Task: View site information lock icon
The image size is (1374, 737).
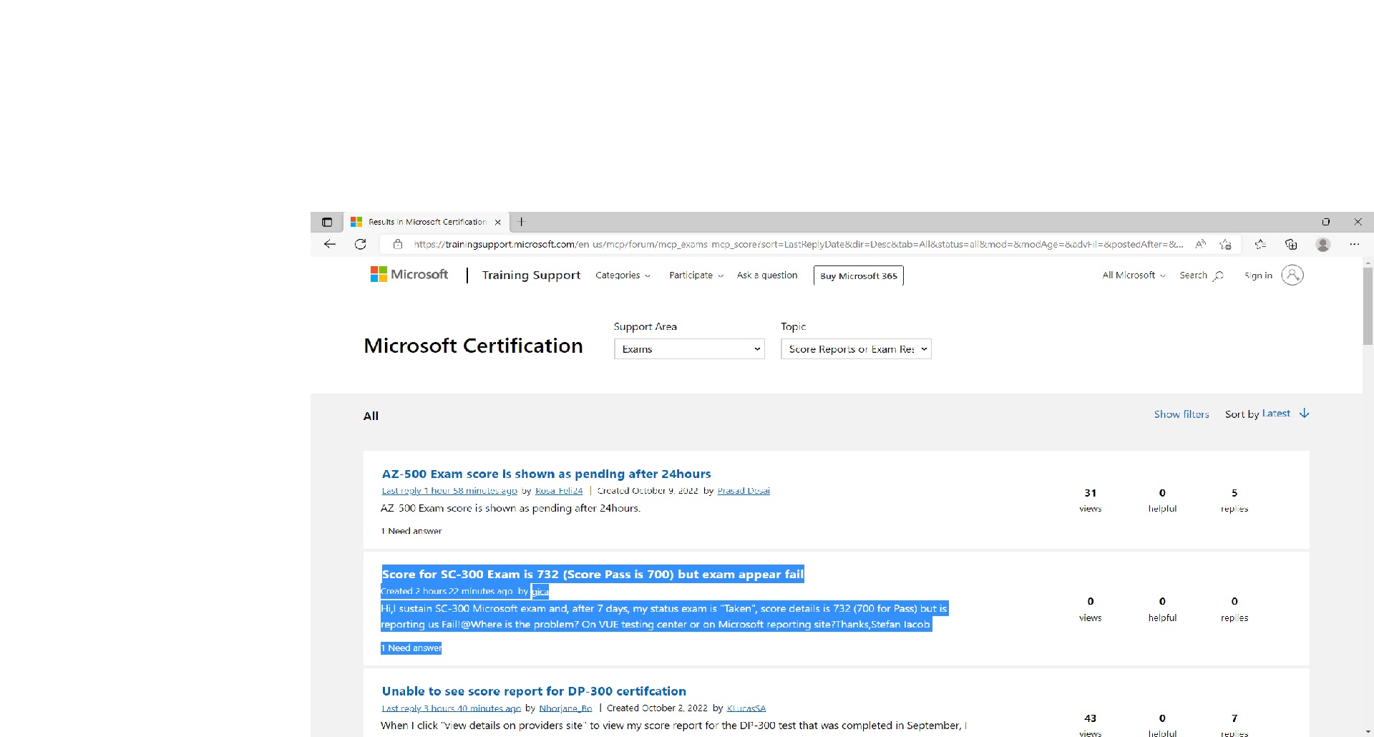Action: point(398,244)
